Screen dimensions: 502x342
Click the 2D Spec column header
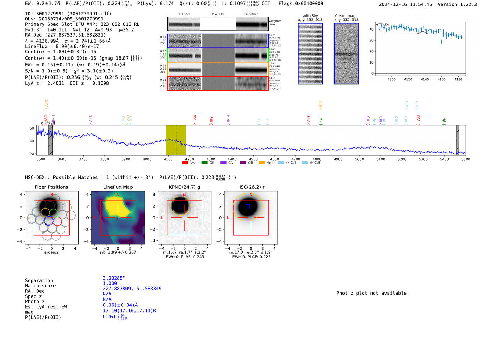pyautogui.click(x=185, y=14)
